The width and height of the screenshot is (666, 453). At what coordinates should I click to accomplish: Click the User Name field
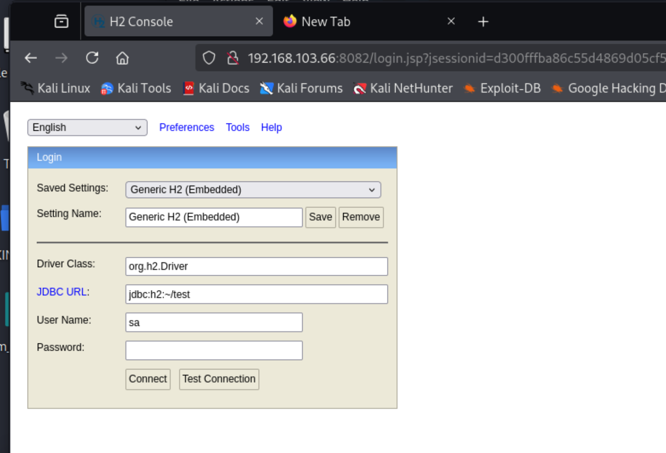(214, 322)
